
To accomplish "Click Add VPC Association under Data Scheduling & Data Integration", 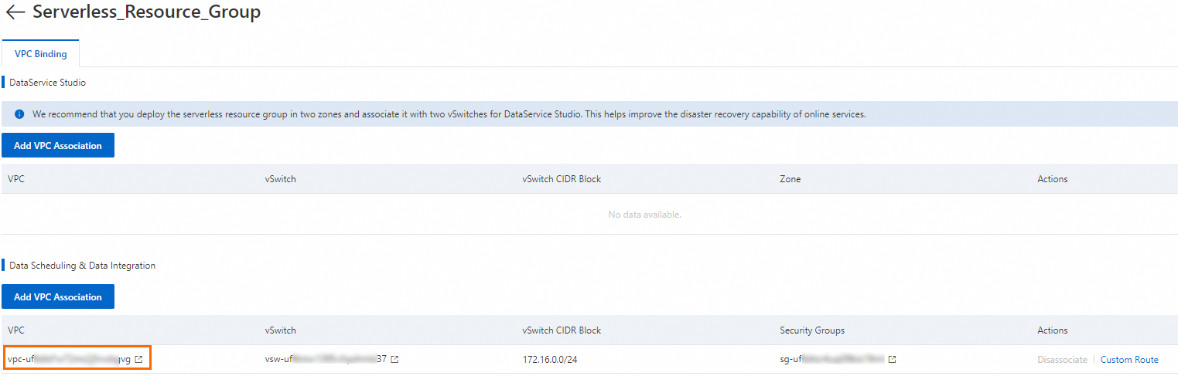I will point(58,296).
